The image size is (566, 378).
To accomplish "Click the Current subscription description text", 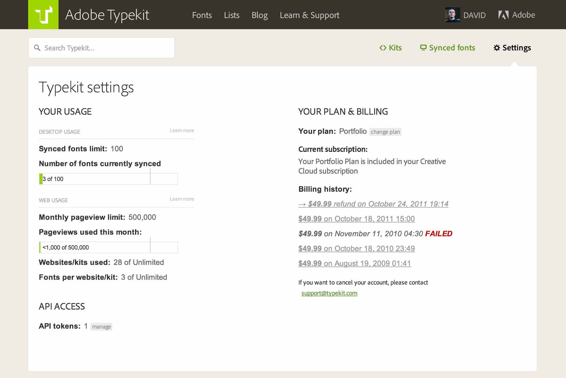I will 372,166.
